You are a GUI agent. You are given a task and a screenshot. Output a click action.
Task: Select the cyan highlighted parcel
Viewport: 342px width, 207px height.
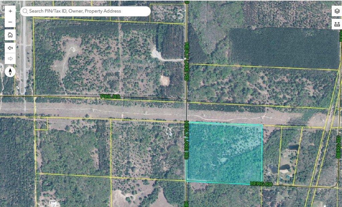click(224, 153)
